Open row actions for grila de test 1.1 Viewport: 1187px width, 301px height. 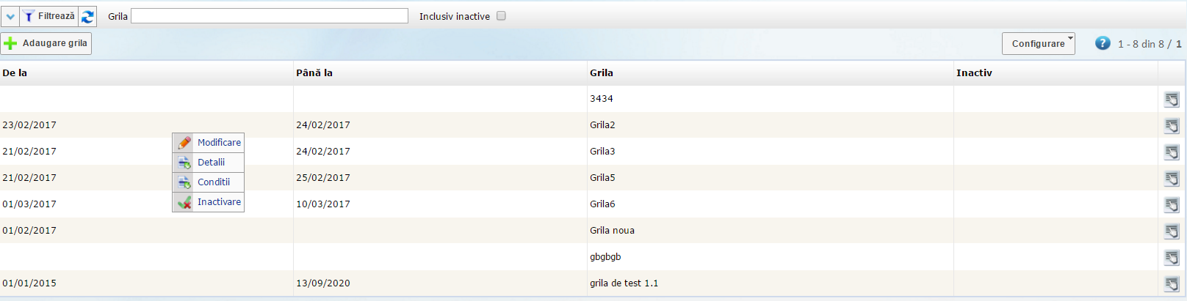tap(1172, 284)
